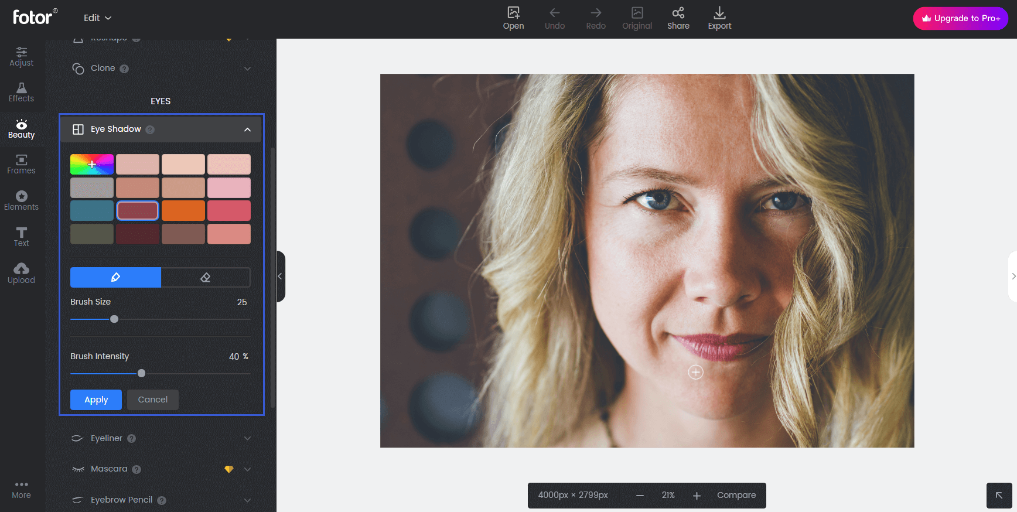Image resolution: width=1017 pixels, height=512 pixels.
Task: Collapse the Eye Shadow section
Action: coord(247,129)
